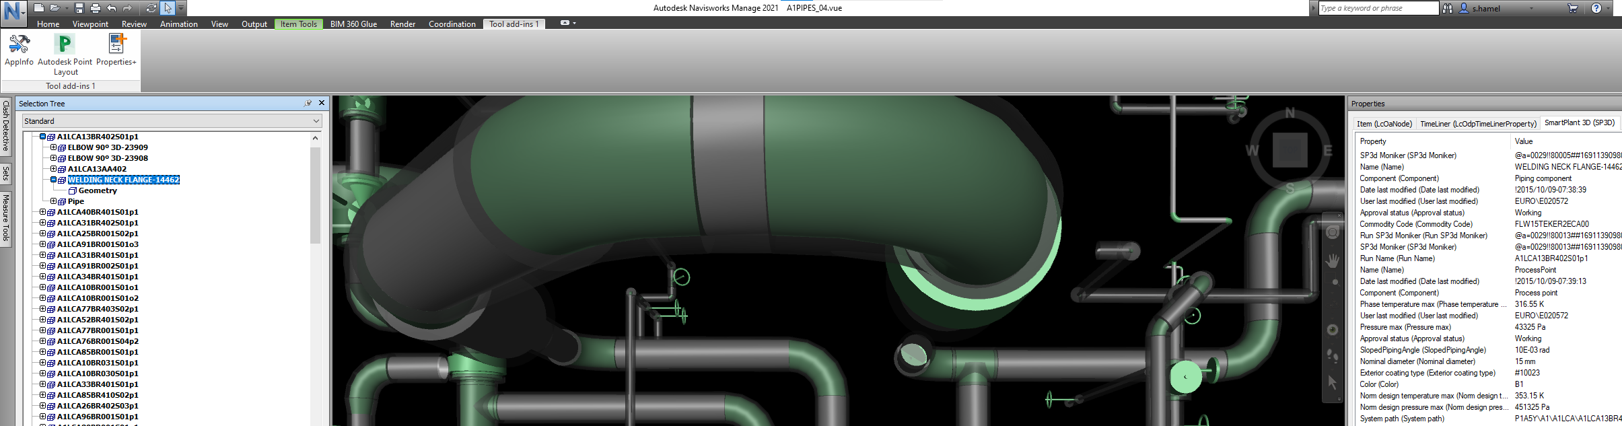The width and height of the screenshot is (1622, 426).
Task: Expand the ELBOW 90° 3D-23908 node
Action: (53, 158)
